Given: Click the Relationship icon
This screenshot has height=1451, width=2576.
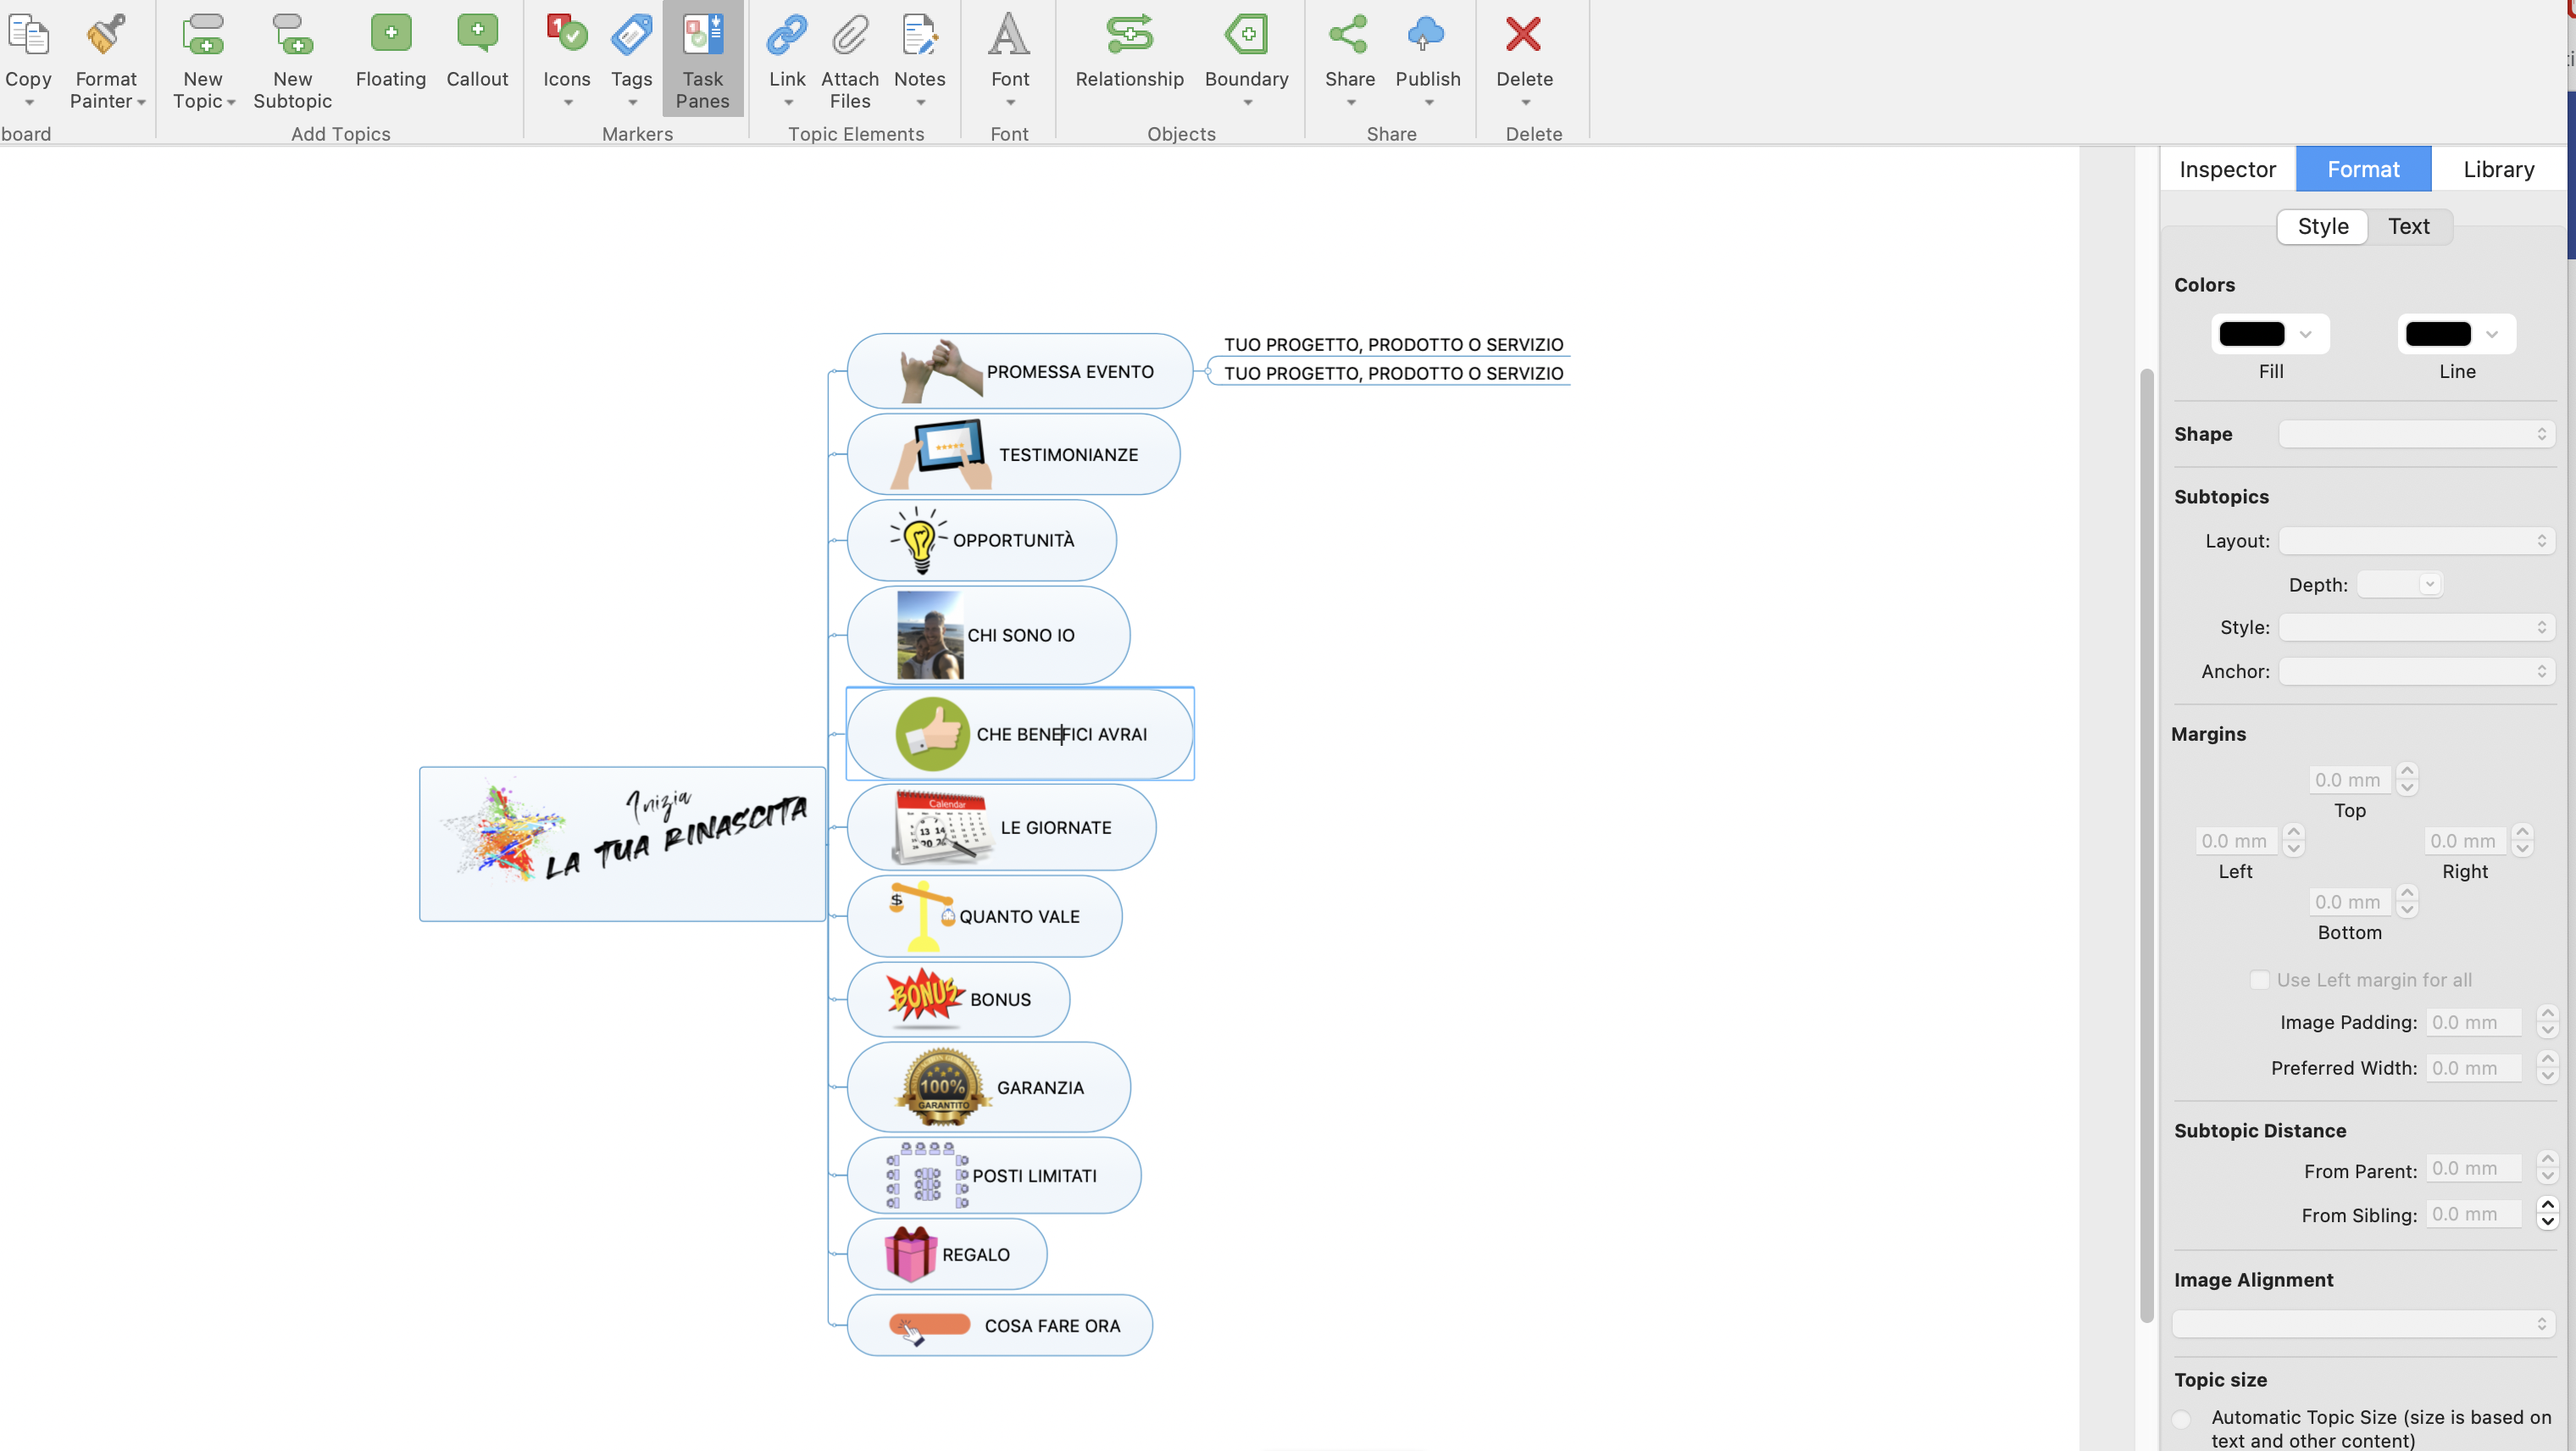Looking at the screenshot, I should pyautogui.click(x=1129, y=36).
